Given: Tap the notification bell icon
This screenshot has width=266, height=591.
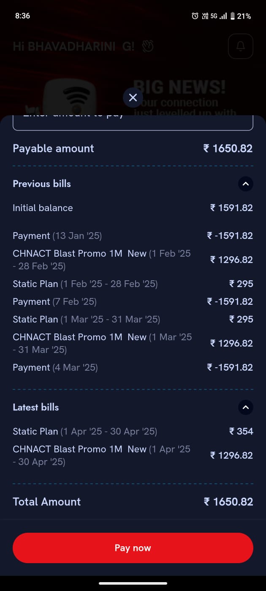Looking at the screenshot, I should click(240, 46).
